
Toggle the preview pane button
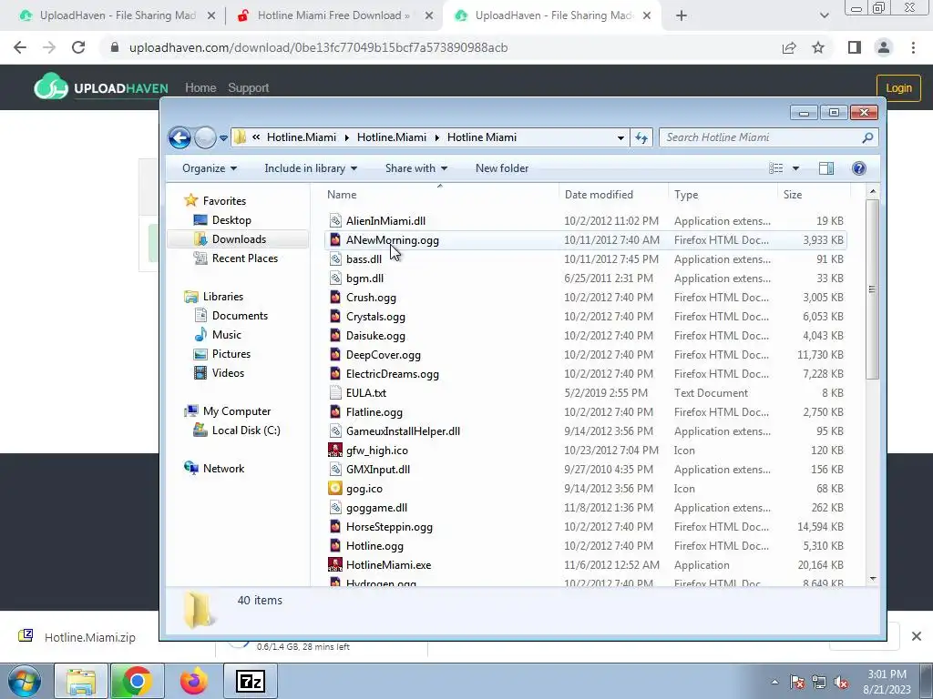tap(826, 168)
